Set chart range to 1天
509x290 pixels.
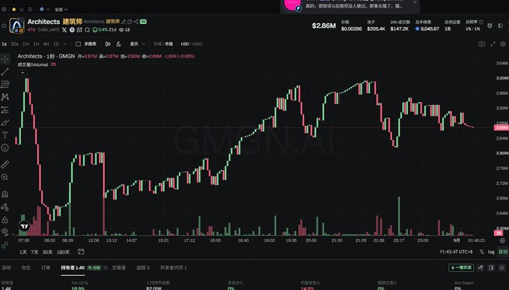point(23,252)
